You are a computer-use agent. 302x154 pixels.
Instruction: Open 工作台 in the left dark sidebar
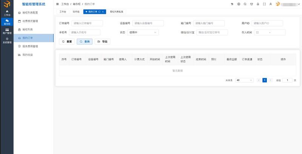point(7,13)
